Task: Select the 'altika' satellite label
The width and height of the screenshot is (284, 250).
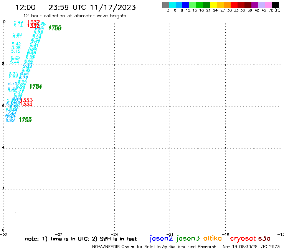Action: (x=213, y=238)
